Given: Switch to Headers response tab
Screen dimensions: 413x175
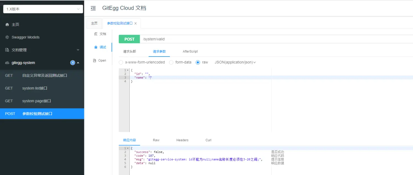Looking at the screenshot, I should click(x=182, y=140).
